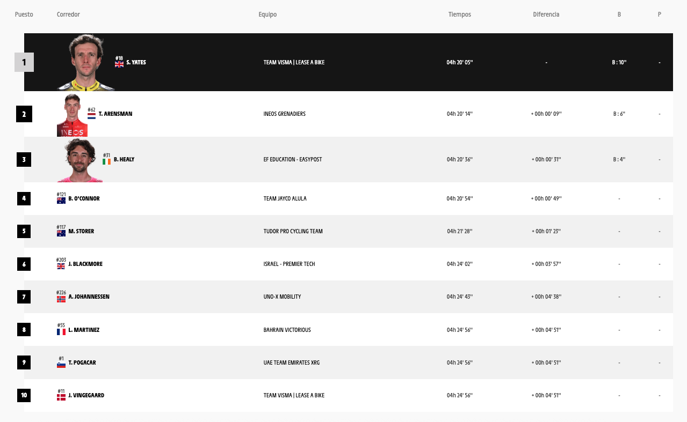Click the Diferencia column header

coord(546,14)
